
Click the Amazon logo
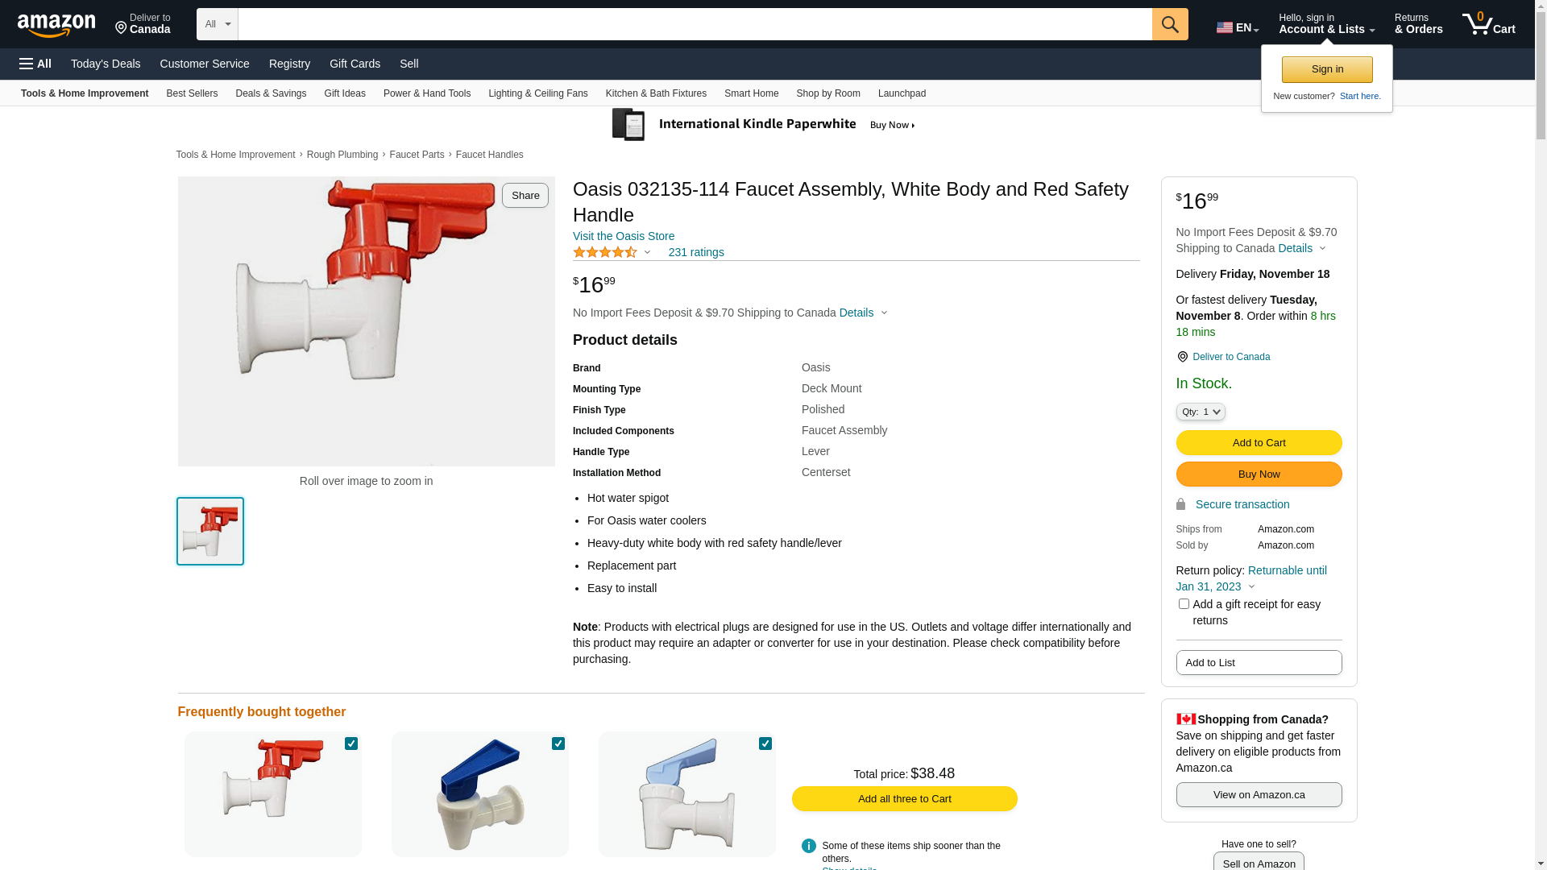(x=56, y=25)
